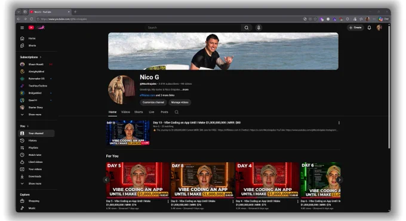Screen dimensions: 406x221
Task: Open the hamburger guide menu
Action: (22, 27)
